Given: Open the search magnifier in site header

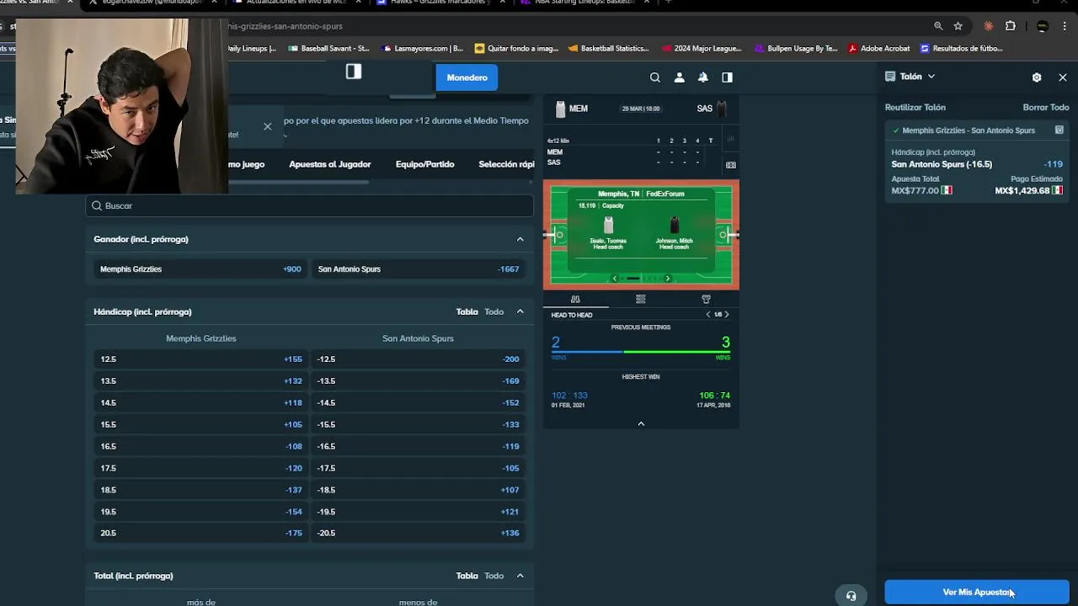Looking at the screenshot, I should [654, 77].
